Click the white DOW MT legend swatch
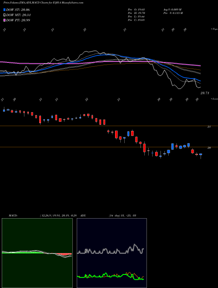 click(4, 15)
